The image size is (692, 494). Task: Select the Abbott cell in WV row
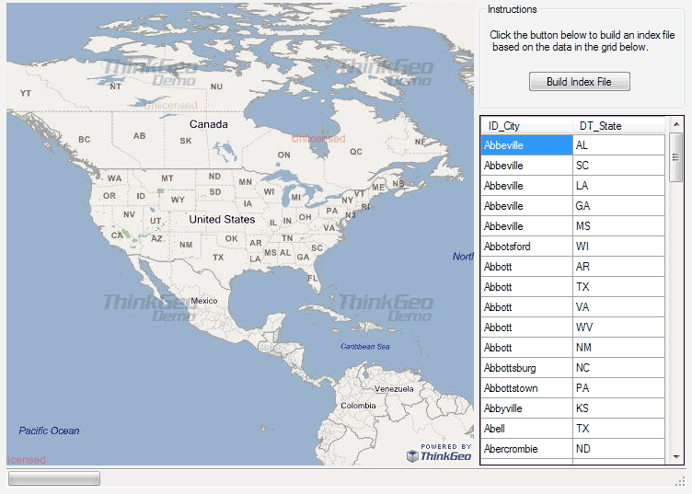(527, 327)
